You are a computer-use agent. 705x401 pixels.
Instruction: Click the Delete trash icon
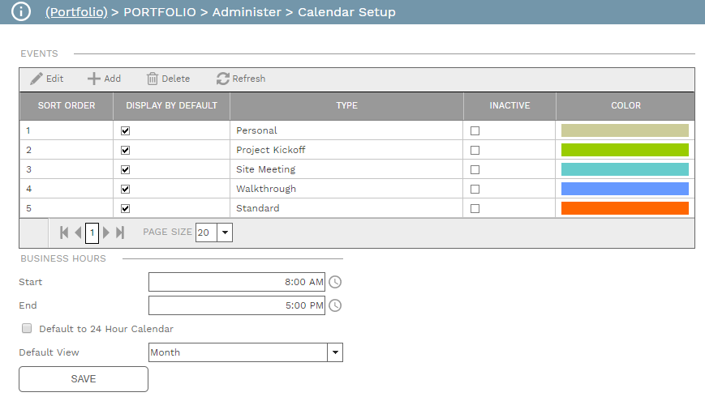(153, 79)
